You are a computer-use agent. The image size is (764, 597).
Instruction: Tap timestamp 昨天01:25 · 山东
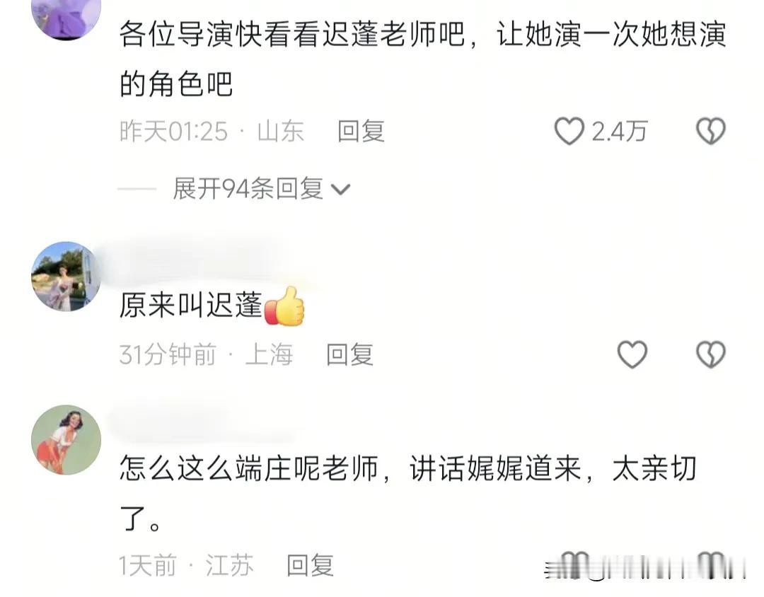coord(212,132)
